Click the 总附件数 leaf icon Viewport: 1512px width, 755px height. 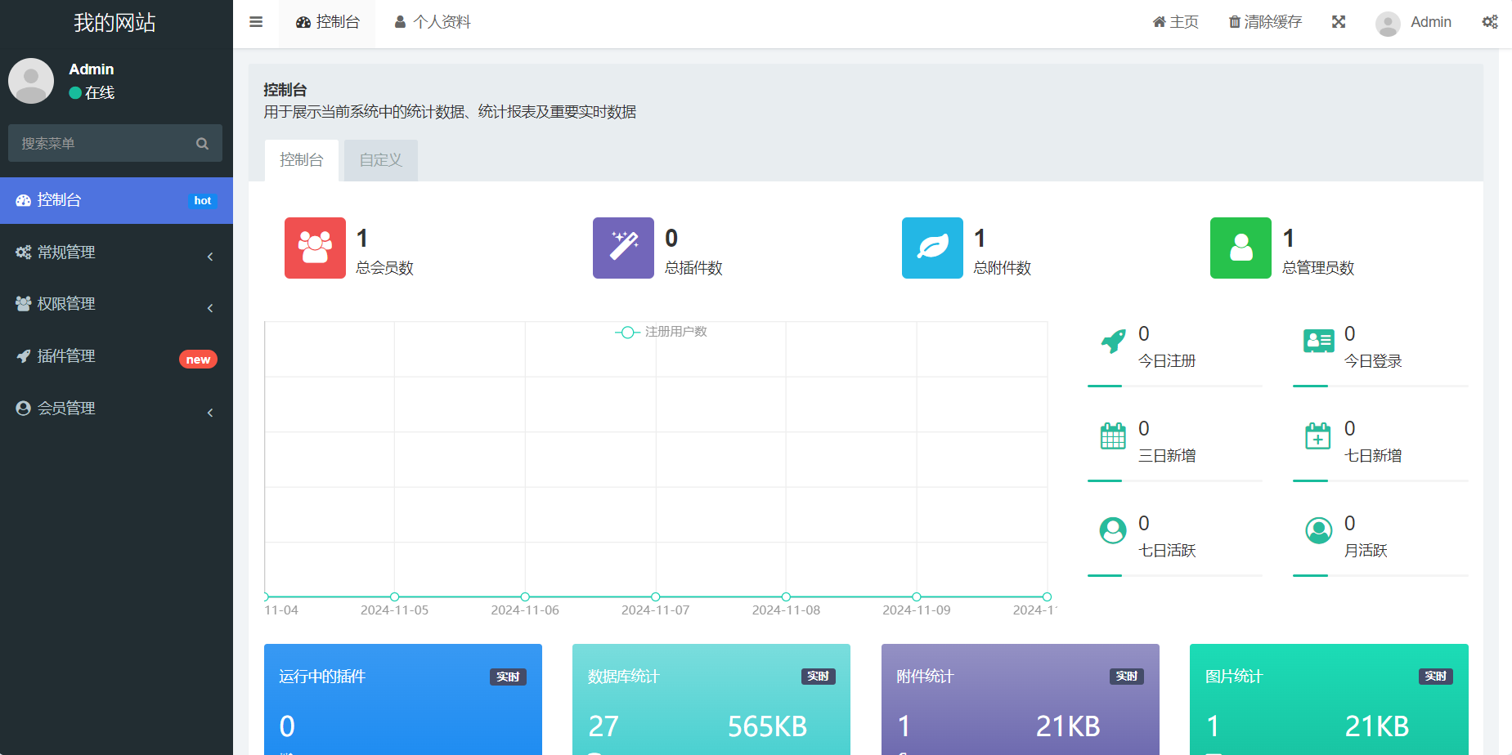(932, 248)
